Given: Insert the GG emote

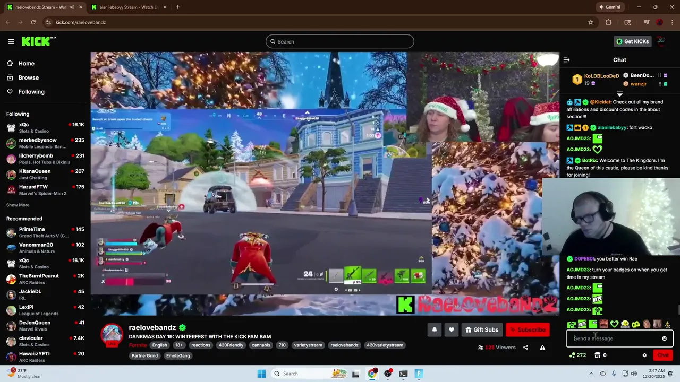Looking at the screenshot, I should pyautogui.click(x=635, y=324).
